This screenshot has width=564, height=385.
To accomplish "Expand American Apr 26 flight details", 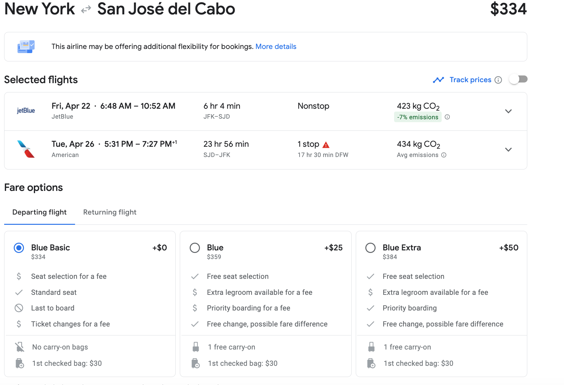I will [x=508, y=150].
